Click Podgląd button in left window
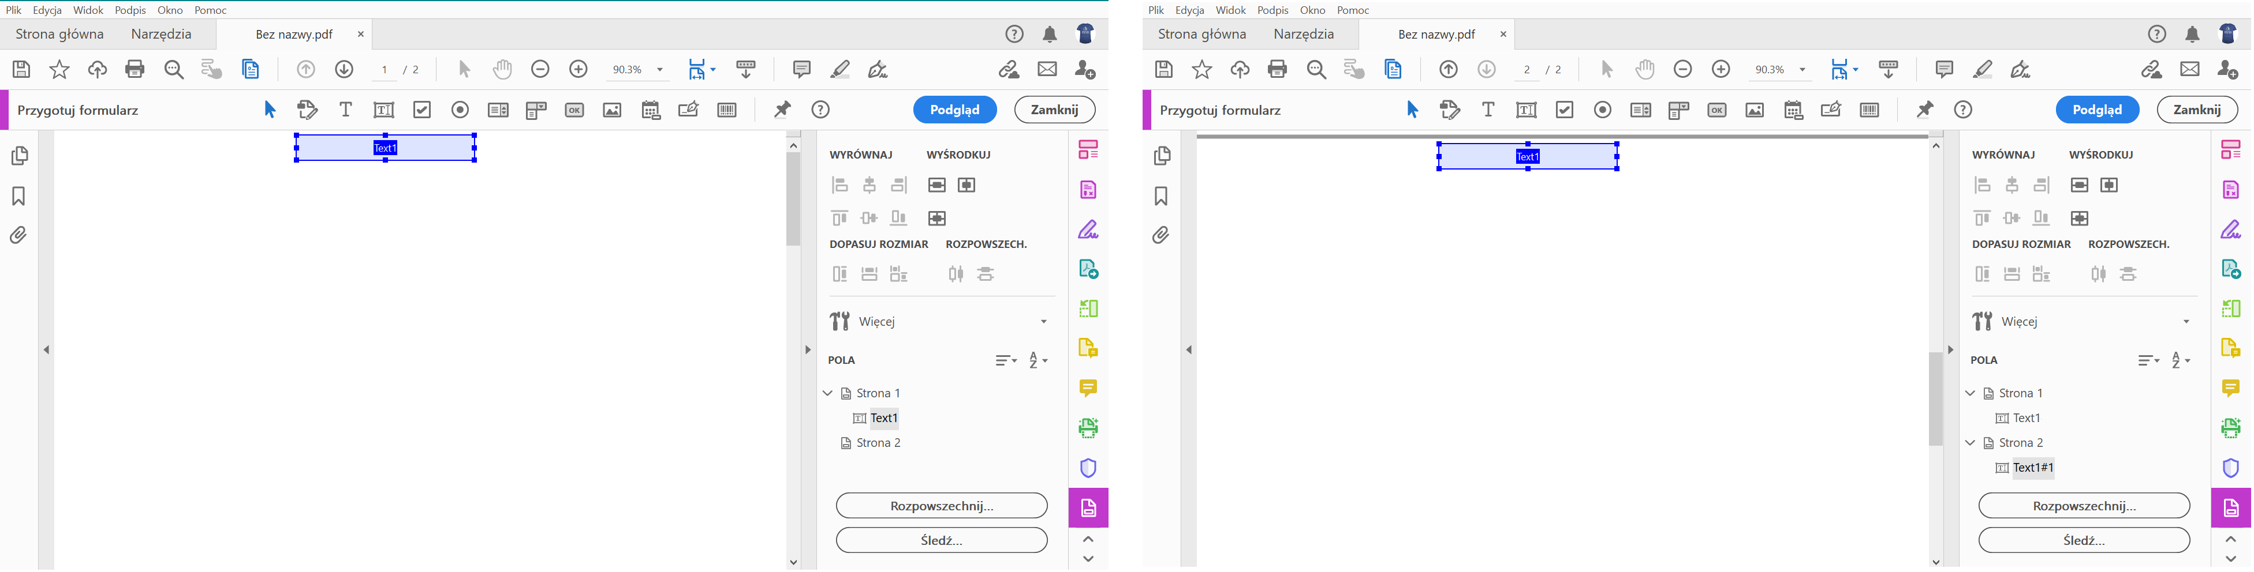Screen dimensions: 2254x572 (x=954, y=110)
